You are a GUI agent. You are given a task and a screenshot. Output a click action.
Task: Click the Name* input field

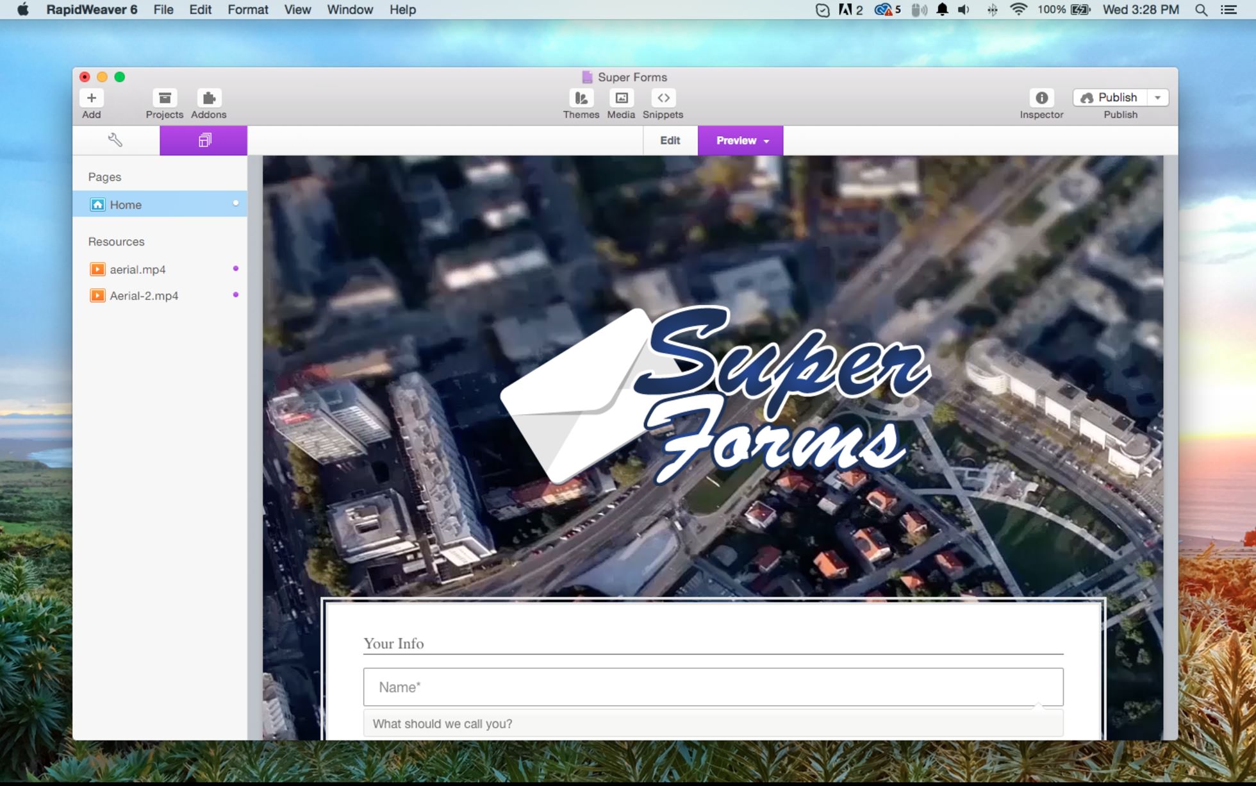click(x=713, y=687)
